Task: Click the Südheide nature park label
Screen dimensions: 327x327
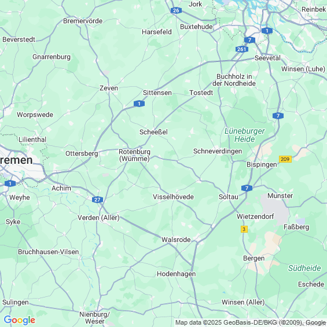Action: tap(304, 268)
